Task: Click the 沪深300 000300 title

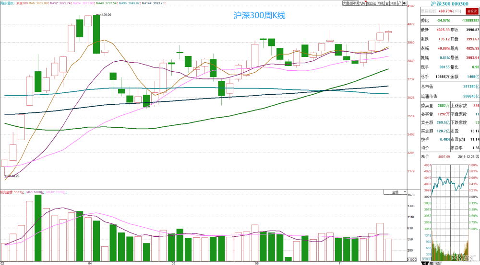Action: click(449, 4)
